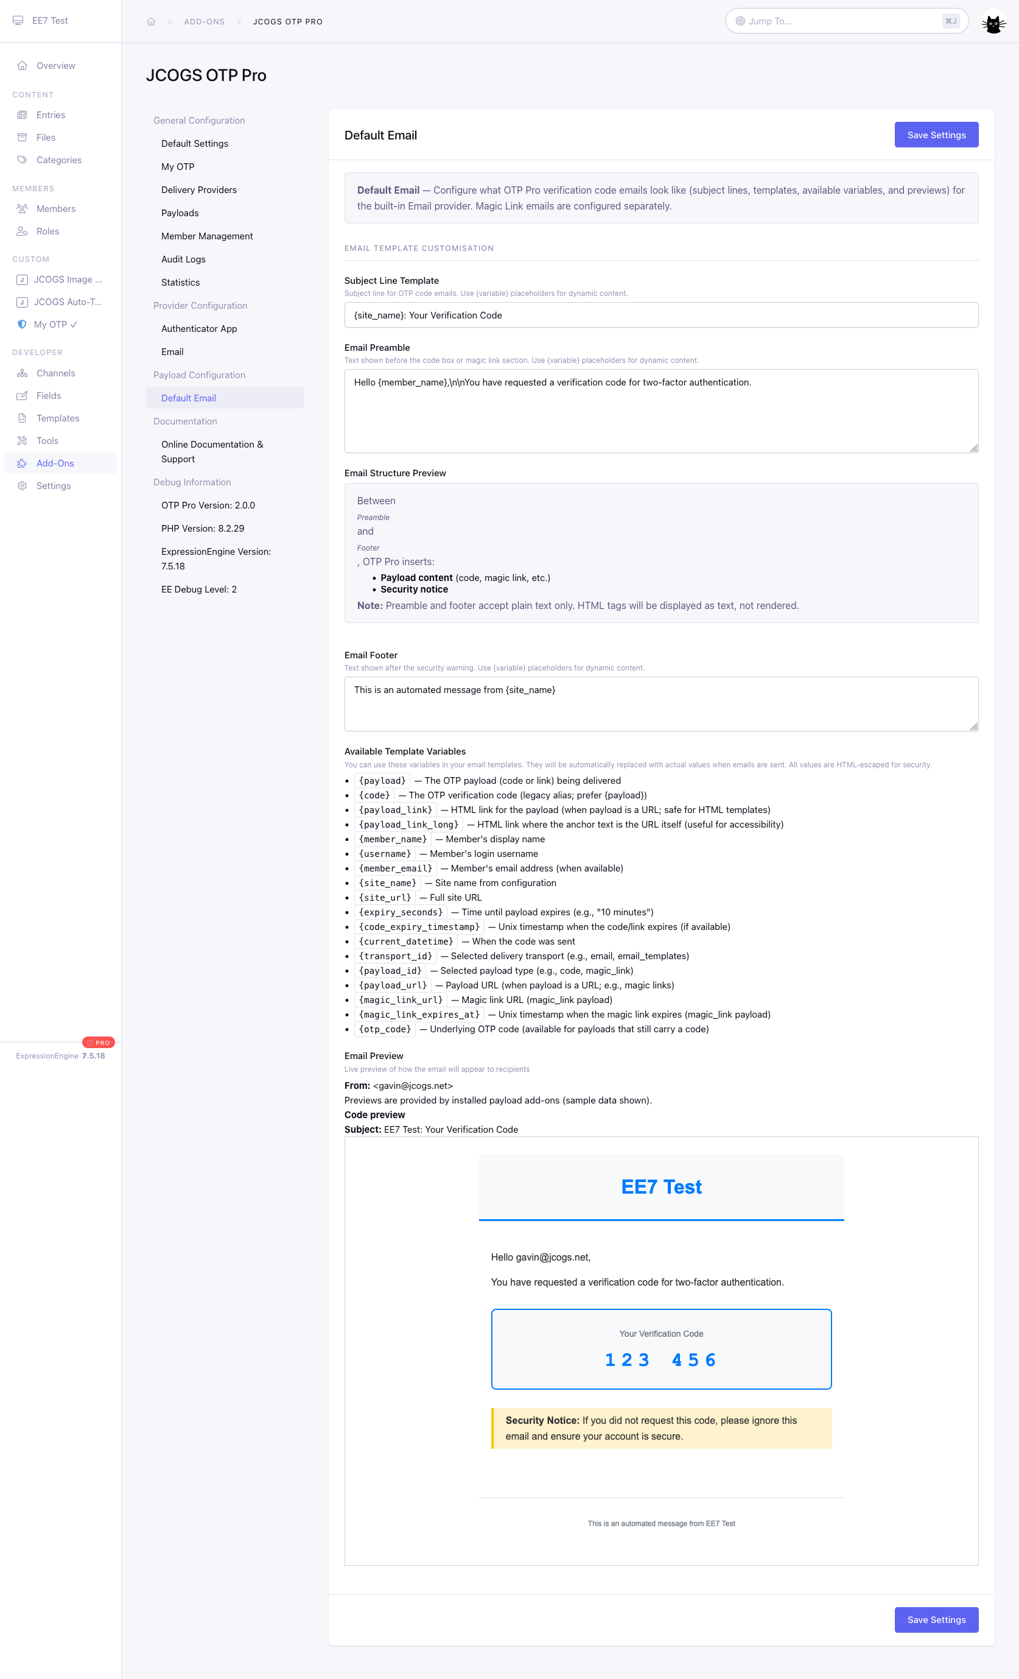Viewport: 1019px width, 1679px height.
Task: Focus the Subject Line Template field
Action: pyautogui.click(x=660, y=315)
